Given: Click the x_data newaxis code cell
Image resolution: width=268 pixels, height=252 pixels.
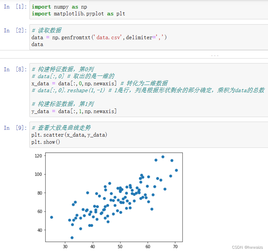Looking at the screenshot, I should pyautogui.click(x=149, y=90).
